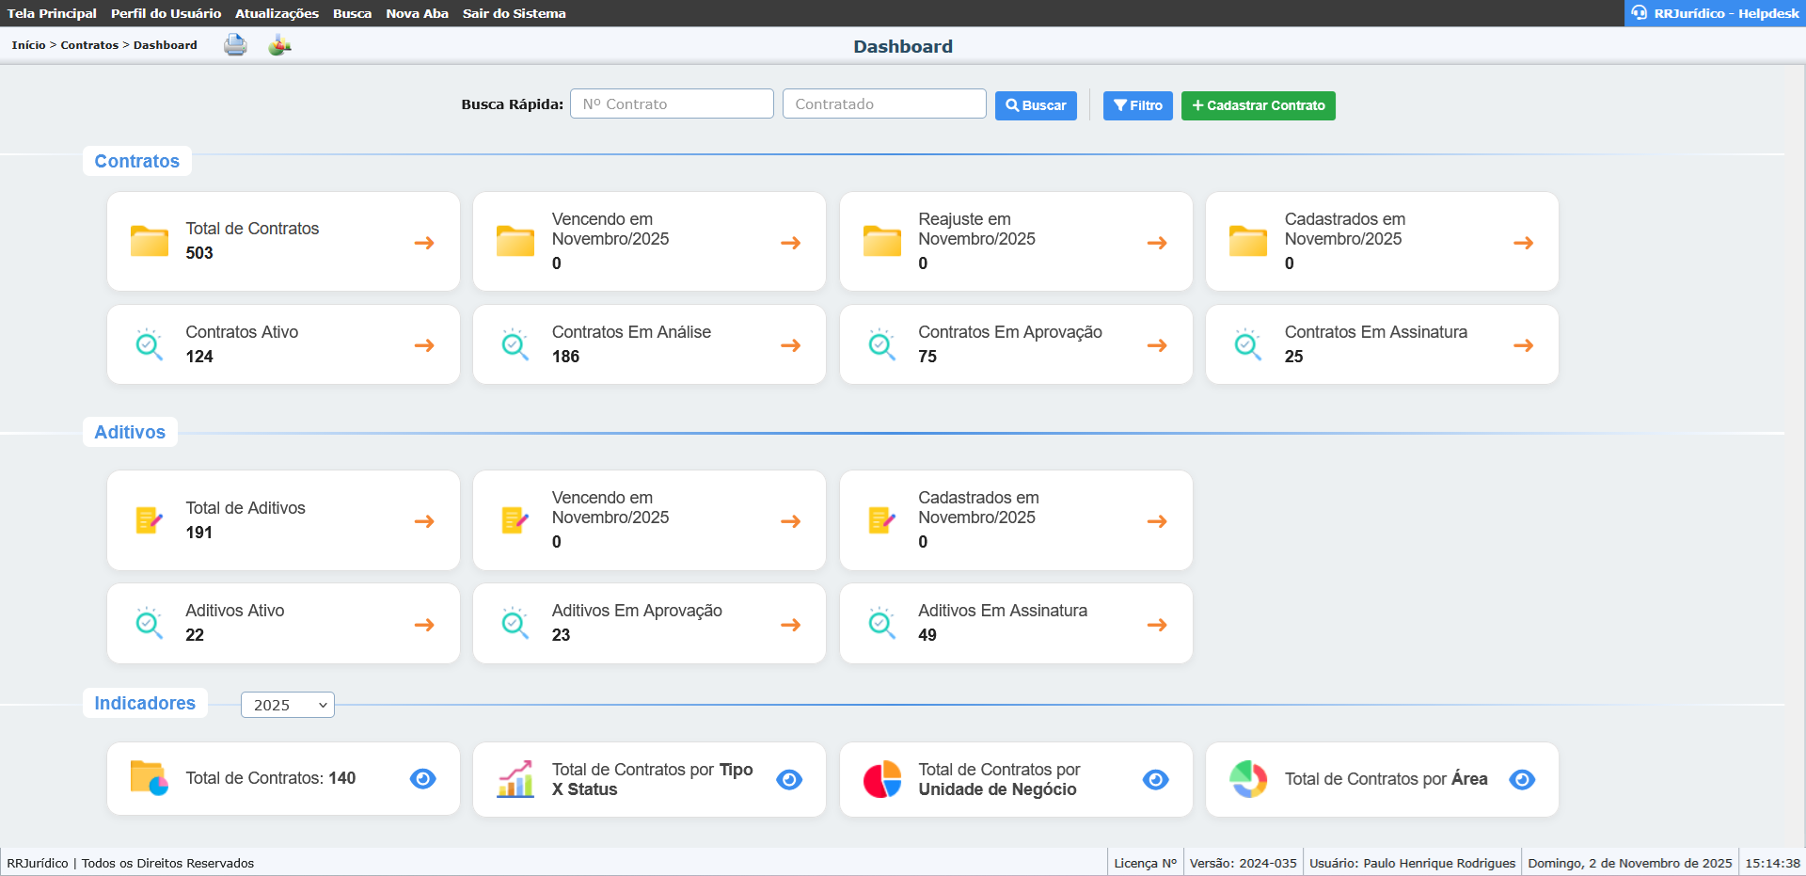The width and height of the screenshot is (1806, 876).
Task: Click the Contratos Ativo magnifier icon
Action: (x=149, y=344)
